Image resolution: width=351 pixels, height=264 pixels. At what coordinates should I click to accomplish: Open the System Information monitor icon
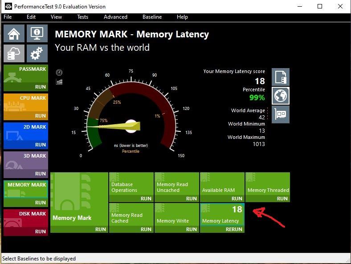pyautogui.click(x=37, y=33)
